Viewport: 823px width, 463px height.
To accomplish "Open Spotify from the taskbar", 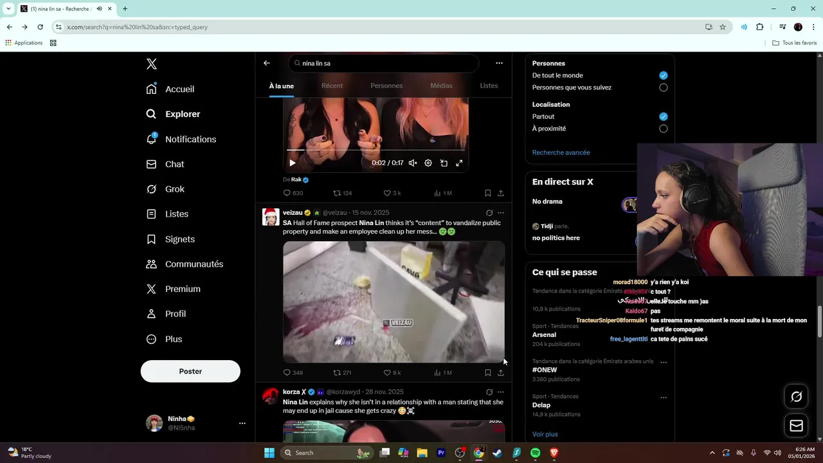I will pyautogui.click(x=535, y=453).
